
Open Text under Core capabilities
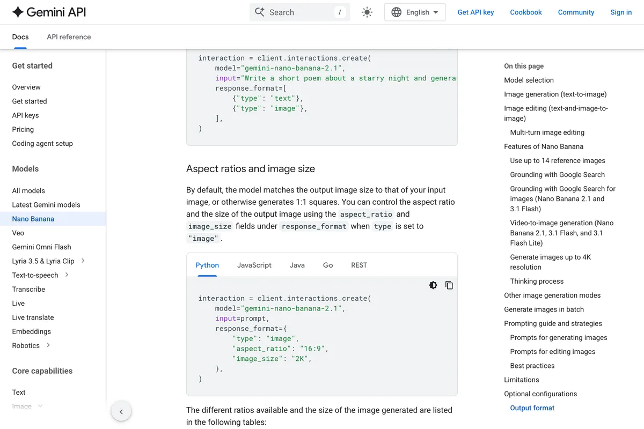(19, 392)
